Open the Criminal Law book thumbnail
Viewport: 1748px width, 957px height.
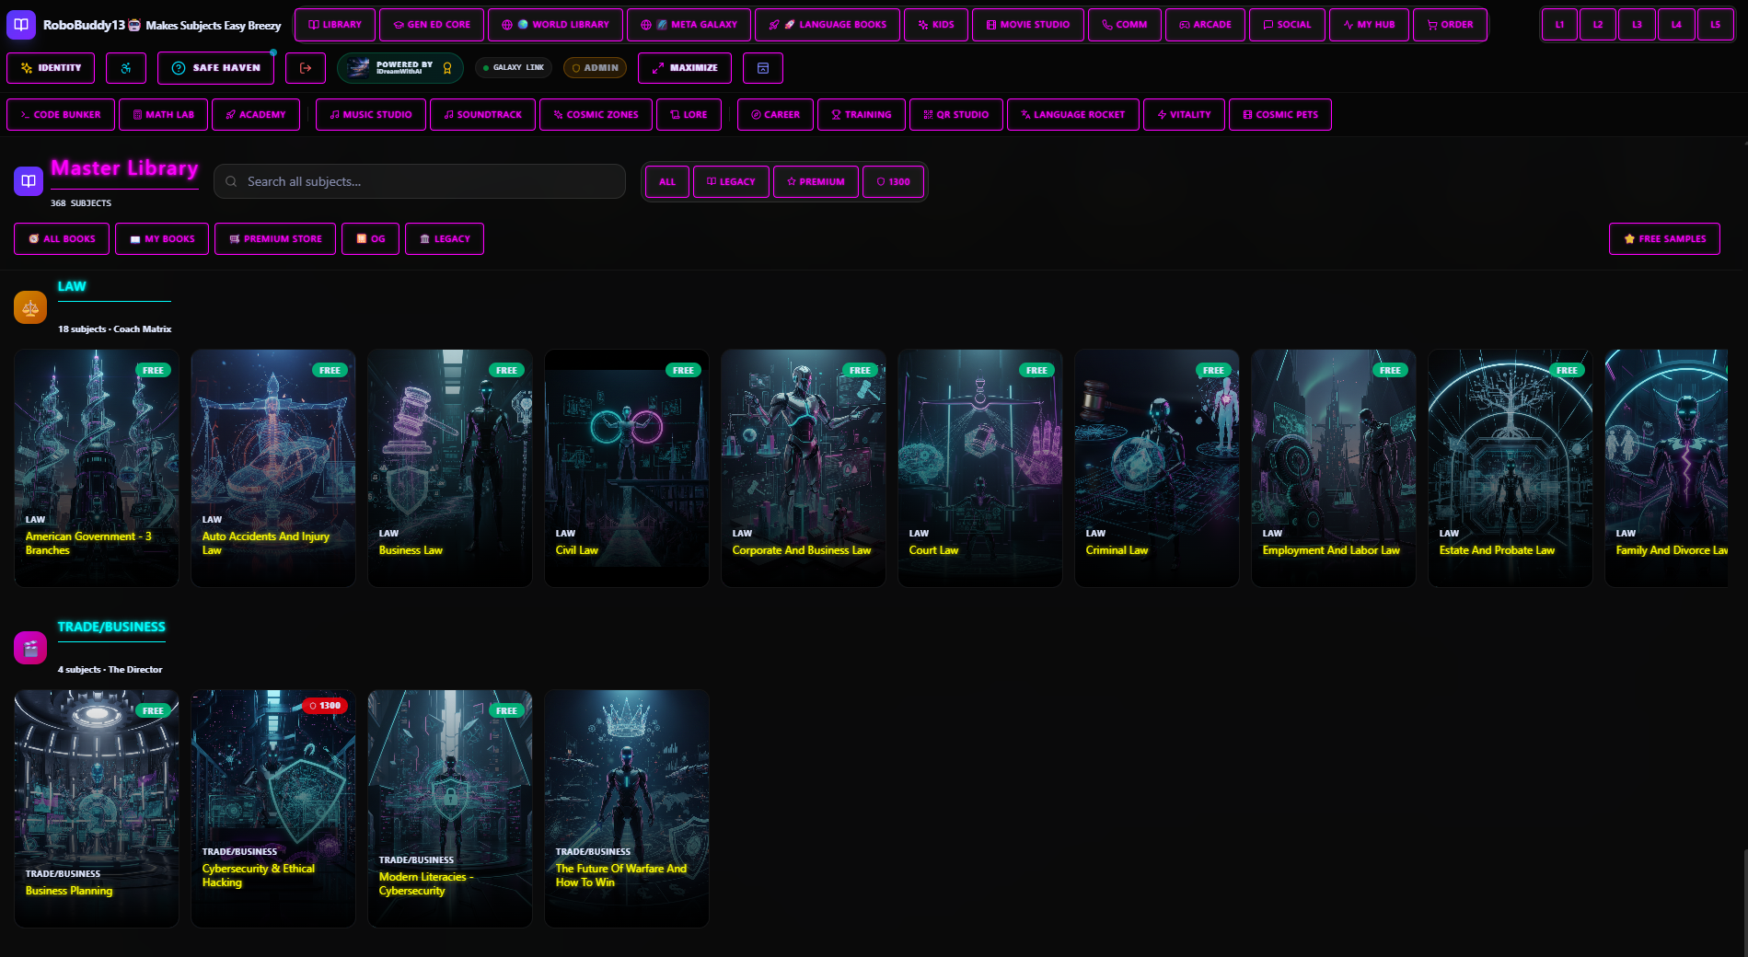[x=1157, y=468]
